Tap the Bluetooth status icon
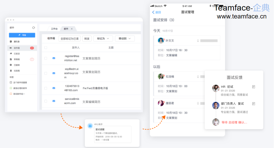274x148 pixels. tap(210, 6)
